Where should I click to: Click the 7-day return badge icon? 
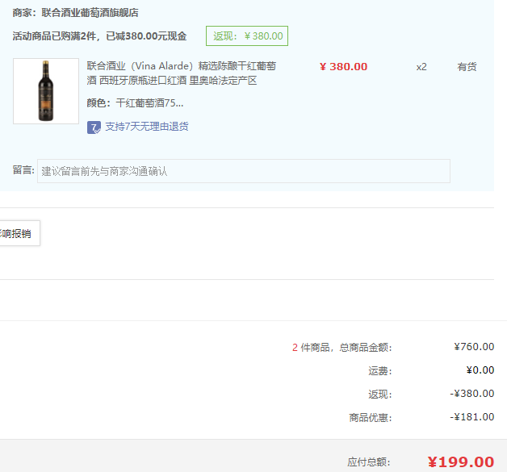point(94,127)
